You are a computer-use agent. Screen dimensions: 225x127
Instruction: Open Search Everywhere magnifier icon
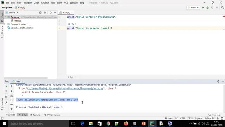223,8
